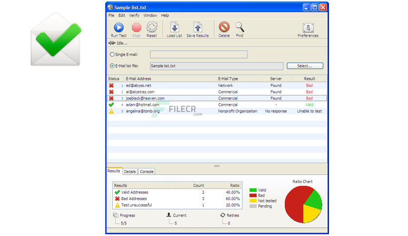Click the Idle status indicator icon

tap(112, 43)
